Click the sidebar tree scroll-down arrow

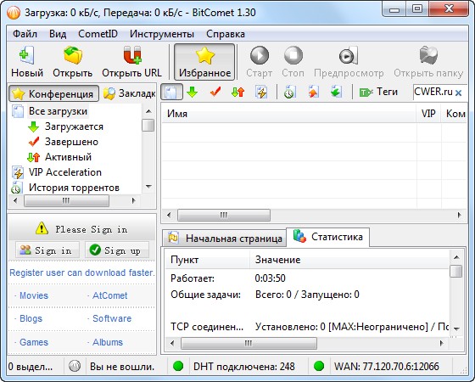(x=148, y=187)
